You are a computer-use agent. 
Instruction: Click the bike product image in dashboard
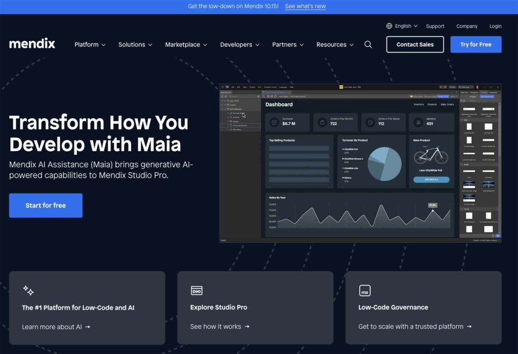[x=430, y=156]
